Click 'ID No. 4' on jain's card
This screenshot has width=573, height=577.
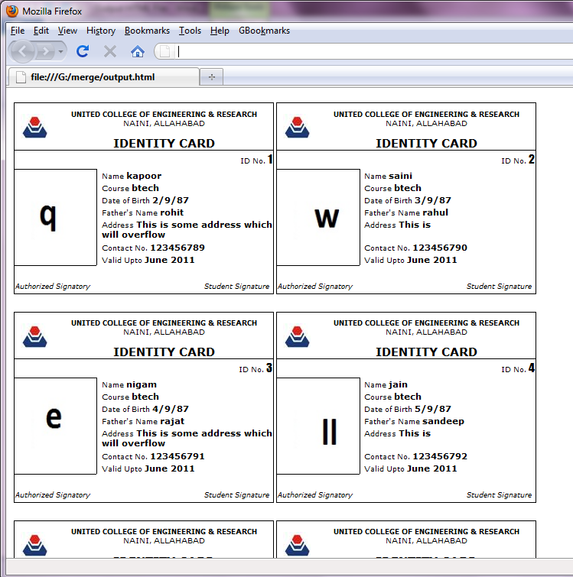[518, 368]
